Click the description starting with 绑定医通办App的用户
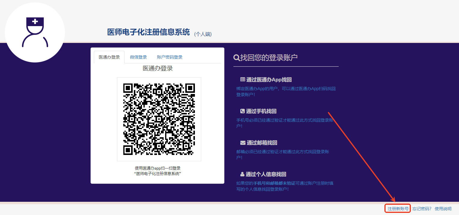The width and height of the screenshot is (459, 215). [x=286, y=92]
